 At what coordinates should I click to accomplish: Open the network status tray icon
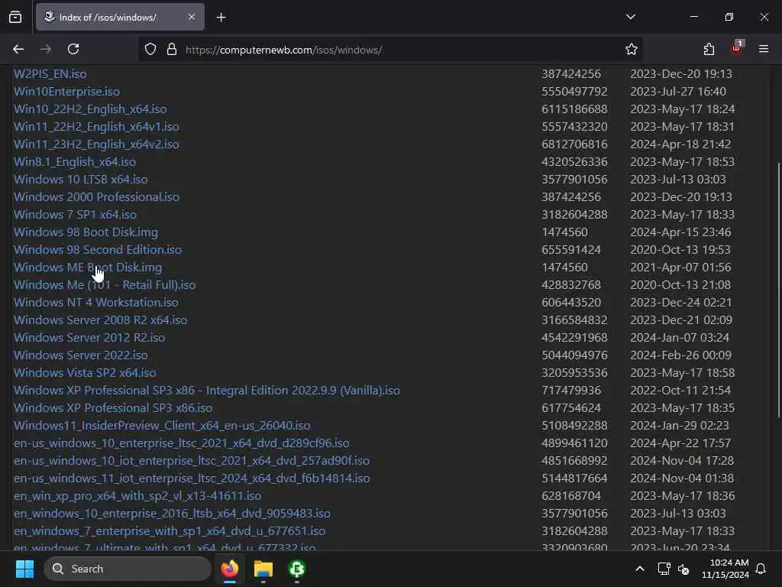(664, 569)
